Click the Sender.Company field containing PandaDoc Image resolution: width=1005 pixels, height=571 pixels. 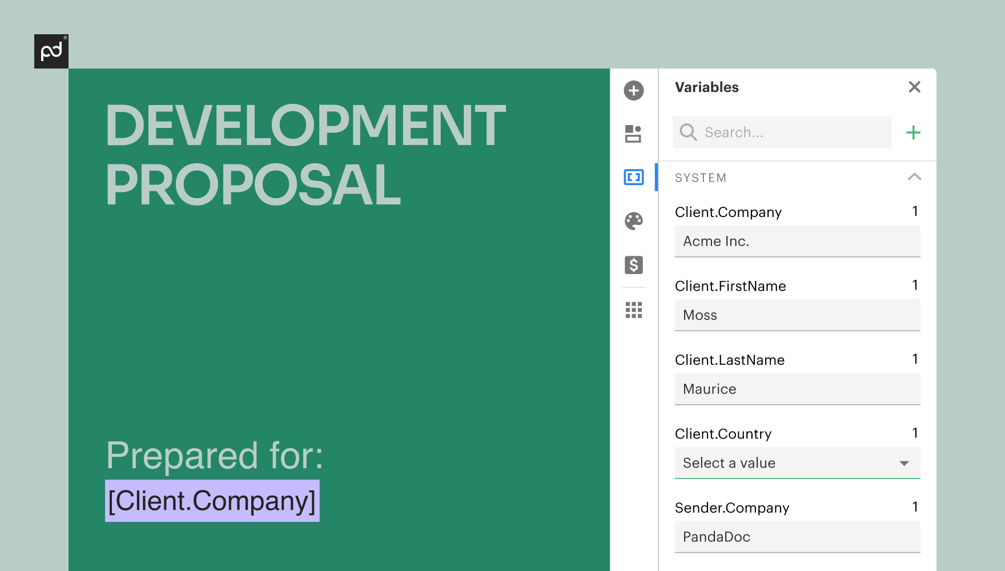click(x=797, y=537)
